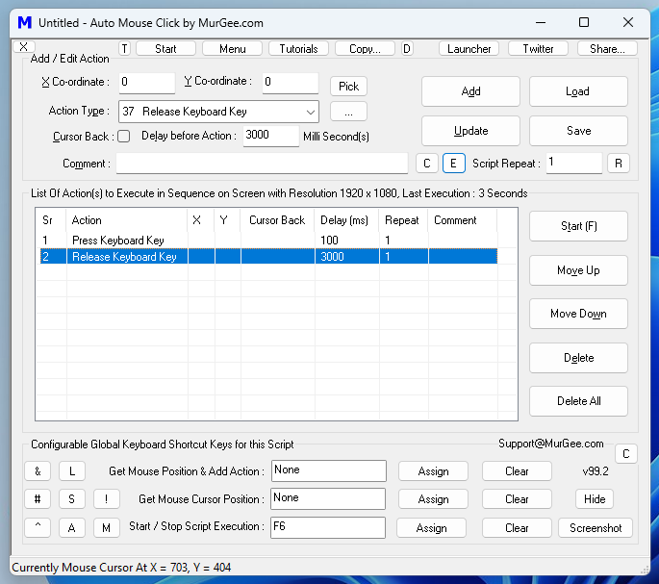The width and height of the screenshot is (659, 584).
Task: Click the small X button above Add / Edit Action
Action: 24,47
